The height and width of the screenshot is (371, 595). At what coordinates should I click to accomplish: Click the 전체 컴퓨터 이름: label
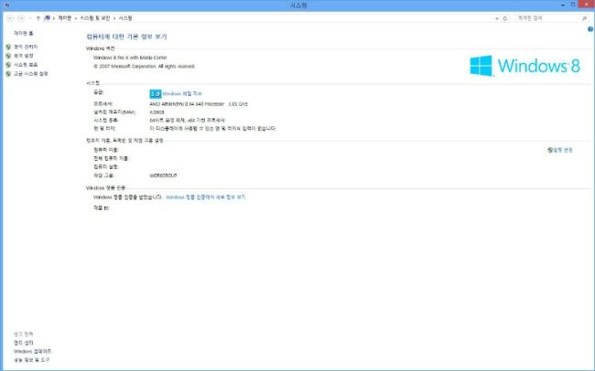[x=111, y=158]
